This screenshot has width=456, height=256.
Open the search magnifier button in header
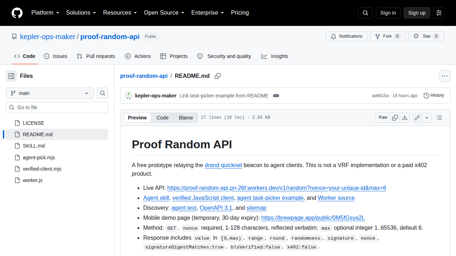coord(366,13)
